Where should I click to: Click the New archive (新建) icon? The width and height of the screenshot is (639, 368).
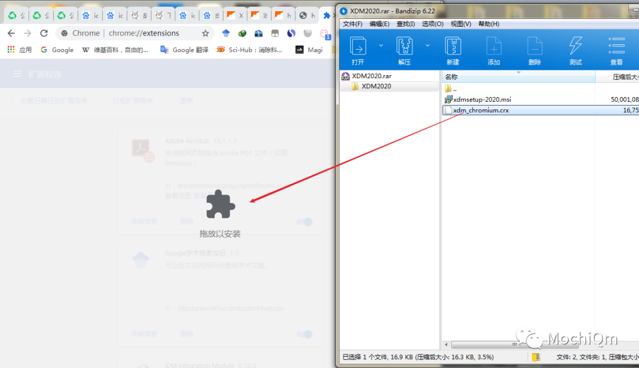pyautogui.click(x=453, y=46)
